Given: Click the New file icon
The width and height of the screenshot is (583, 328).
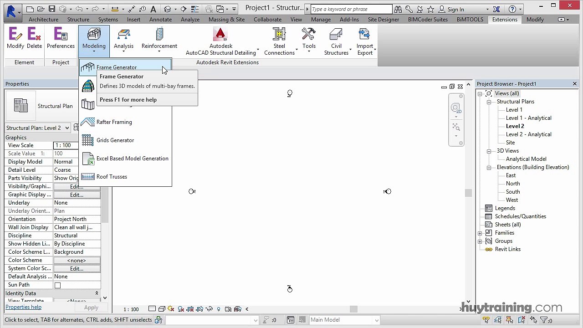Looking at the screenshot, I should [30, 9].
